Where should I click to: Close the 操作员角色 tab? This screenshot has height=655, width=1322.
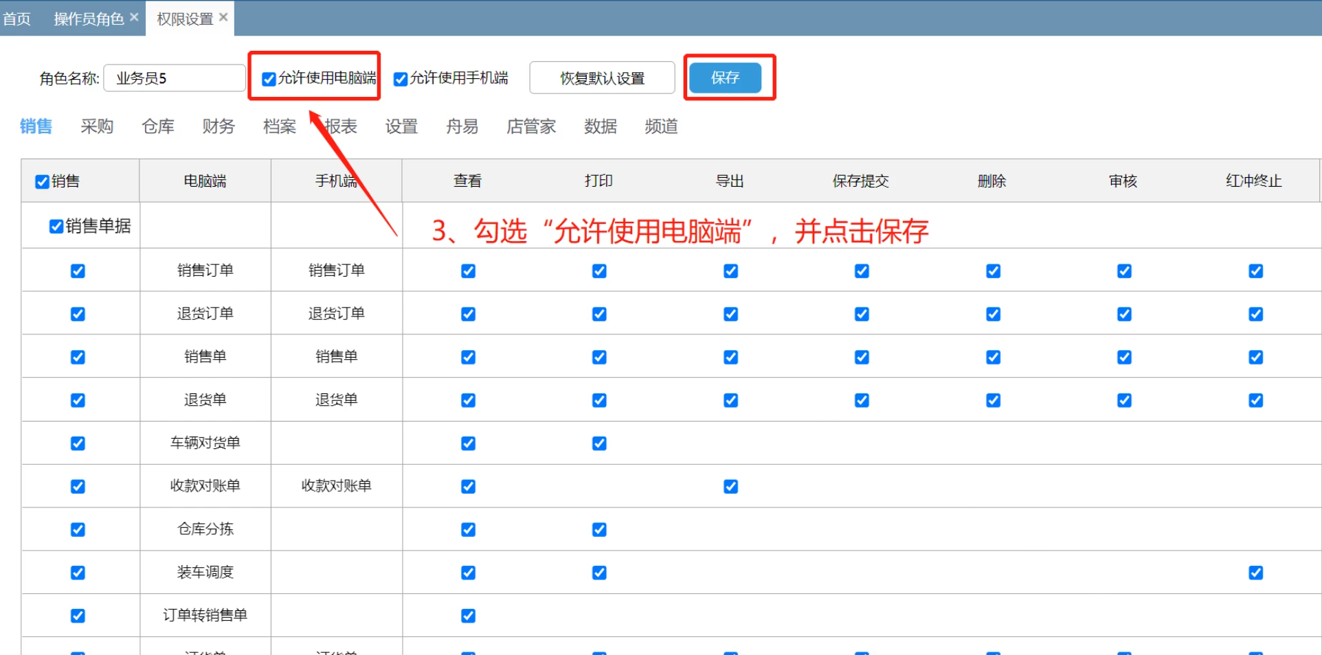[x=134, y=17]
